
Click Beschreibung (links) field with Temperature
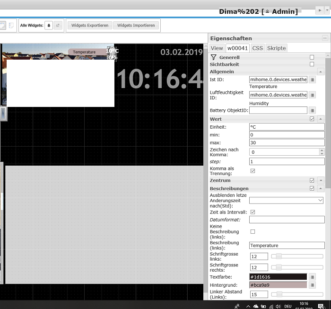point(287,245)
